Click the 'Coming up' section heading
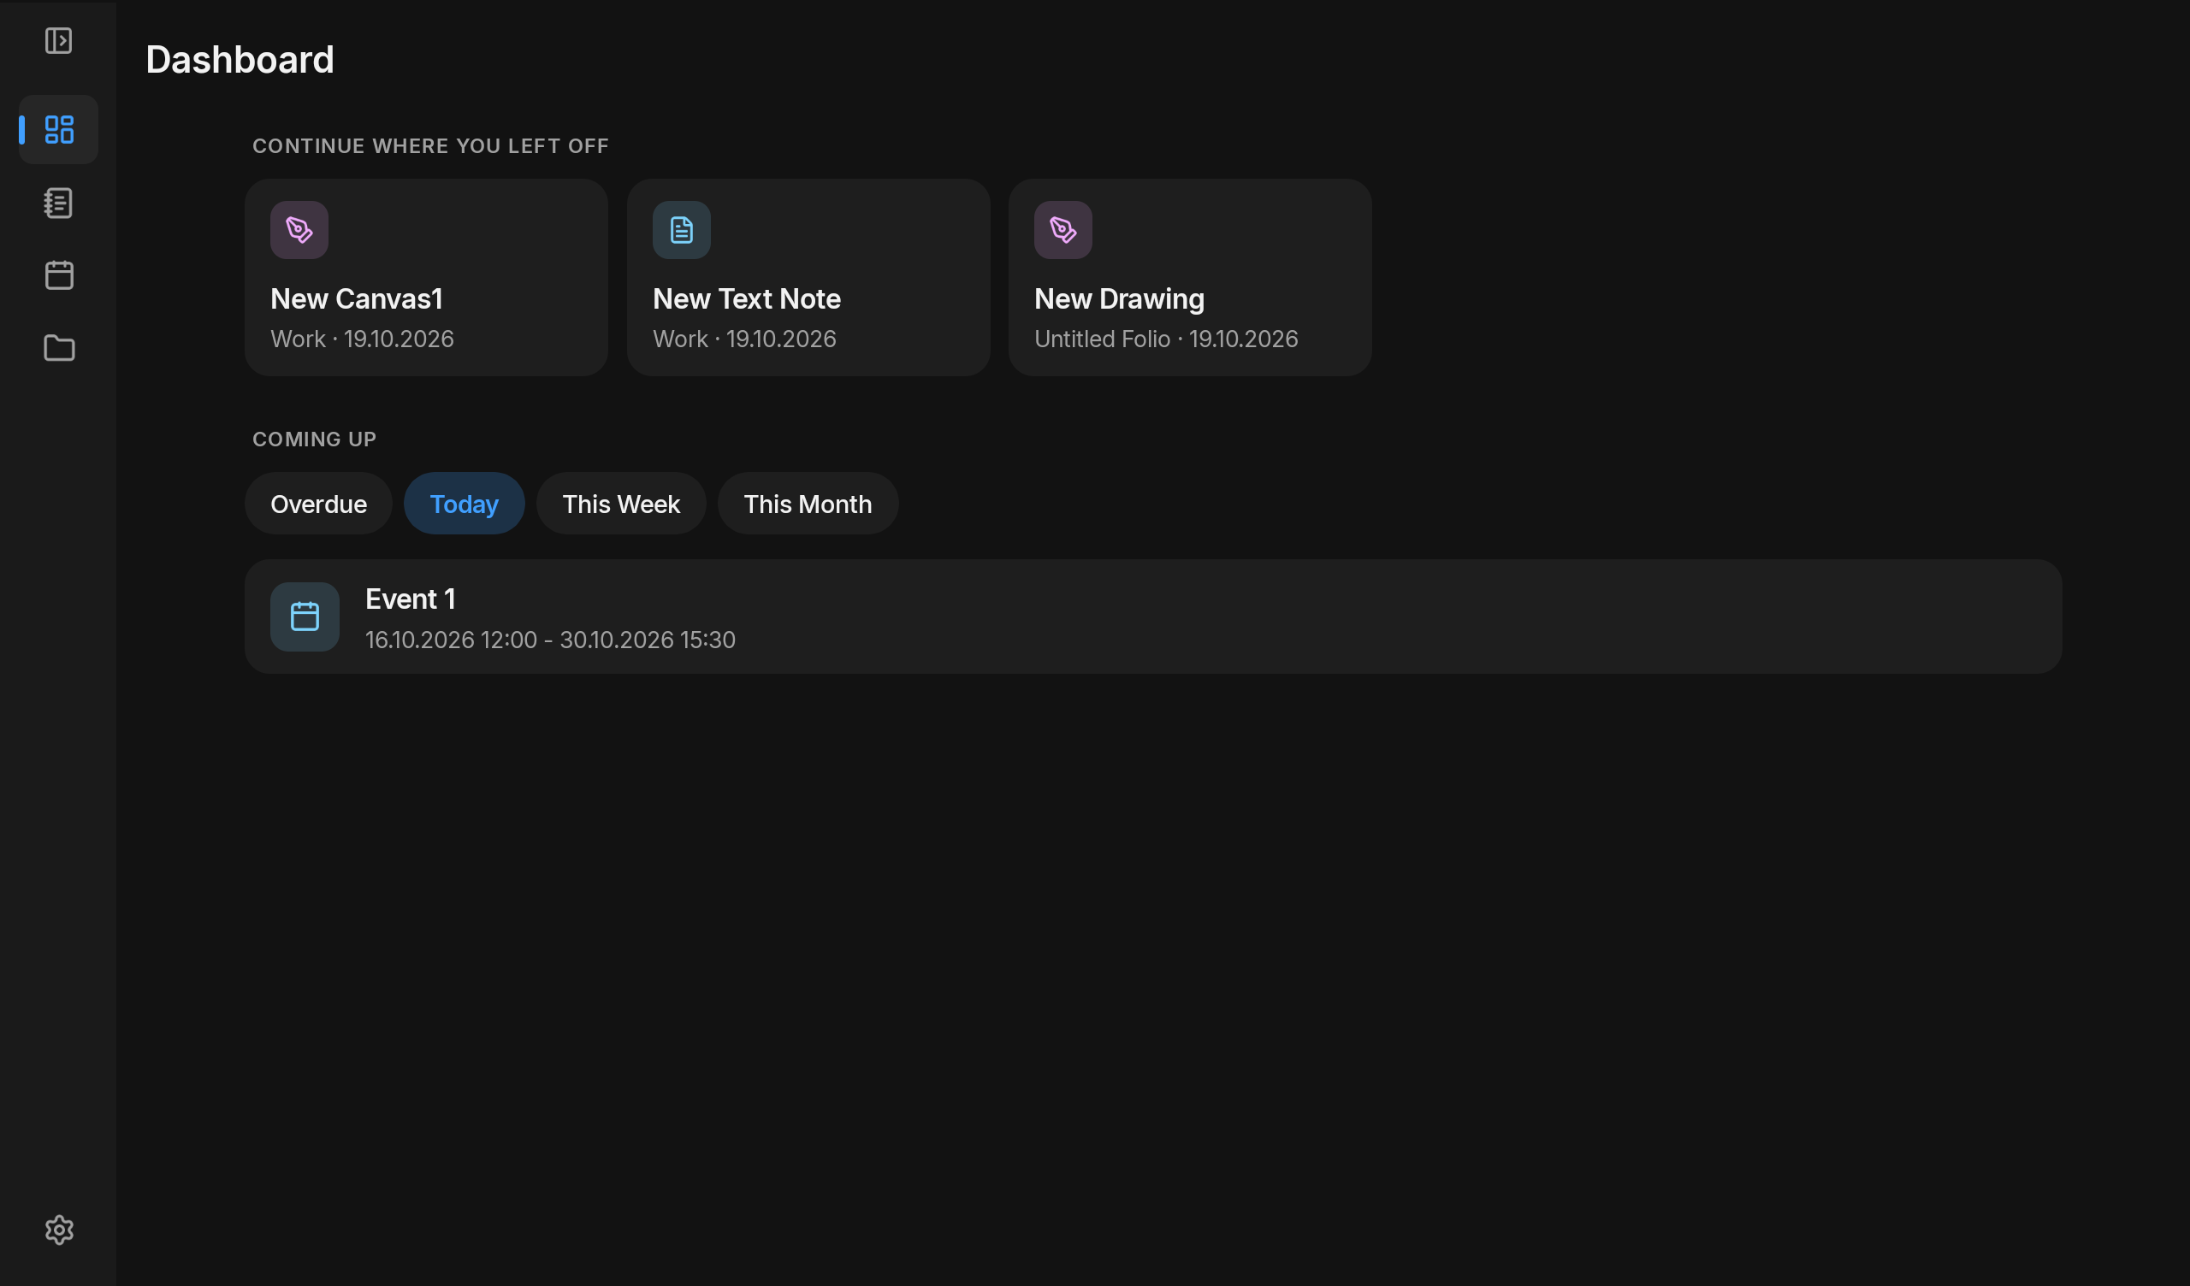2190x1286 pixels. coord(314,439)
